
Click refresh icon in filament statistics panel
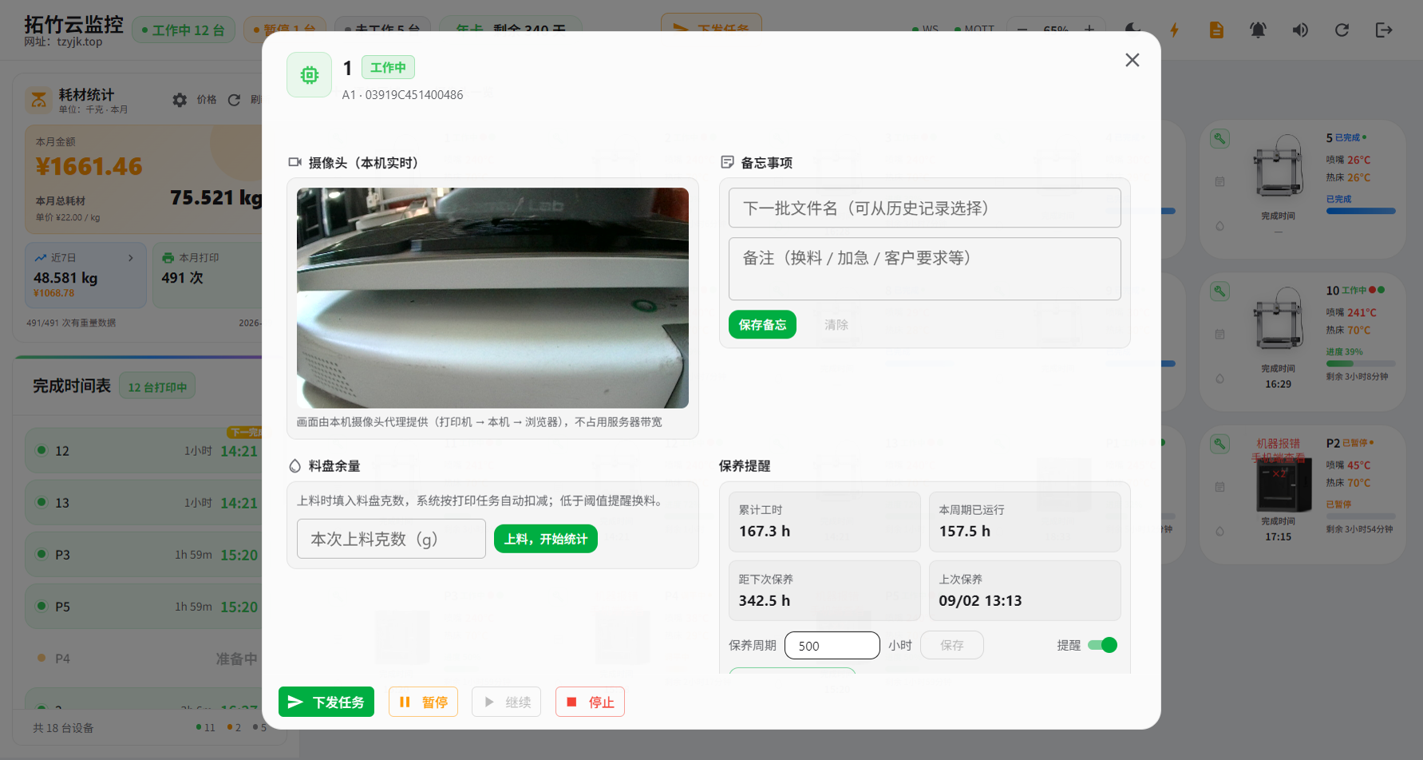(234, 100)
